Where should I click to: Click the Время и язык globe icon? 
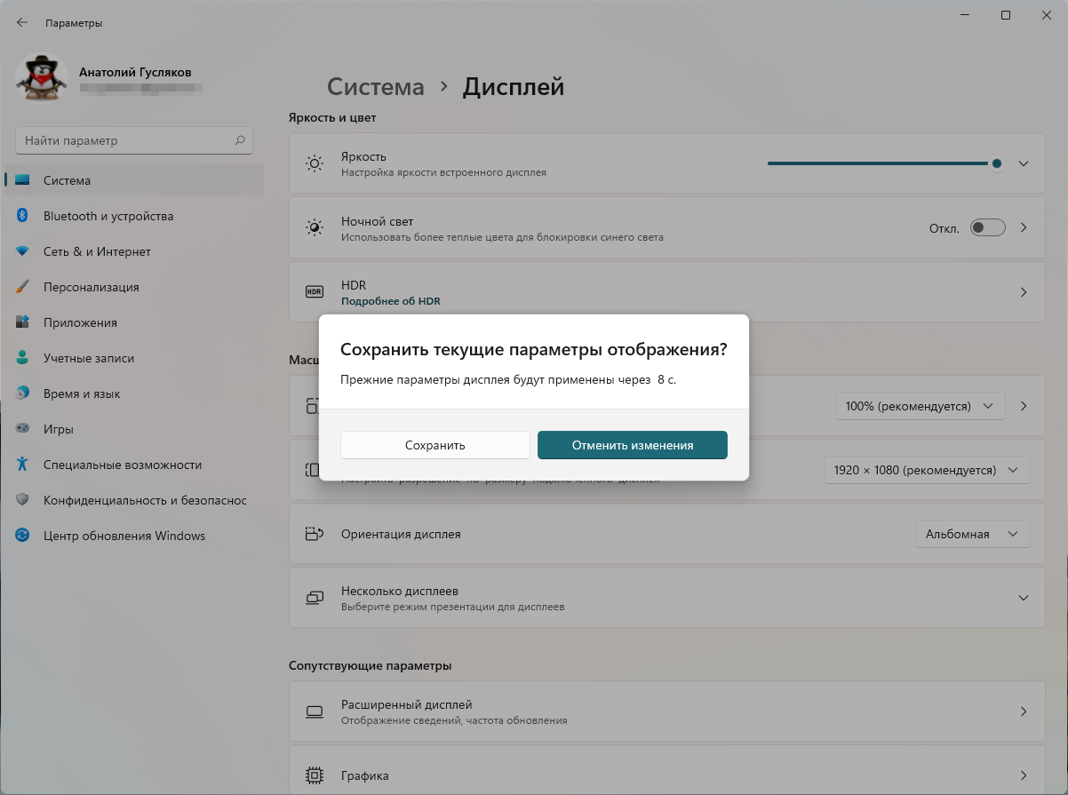coord(23,394)
